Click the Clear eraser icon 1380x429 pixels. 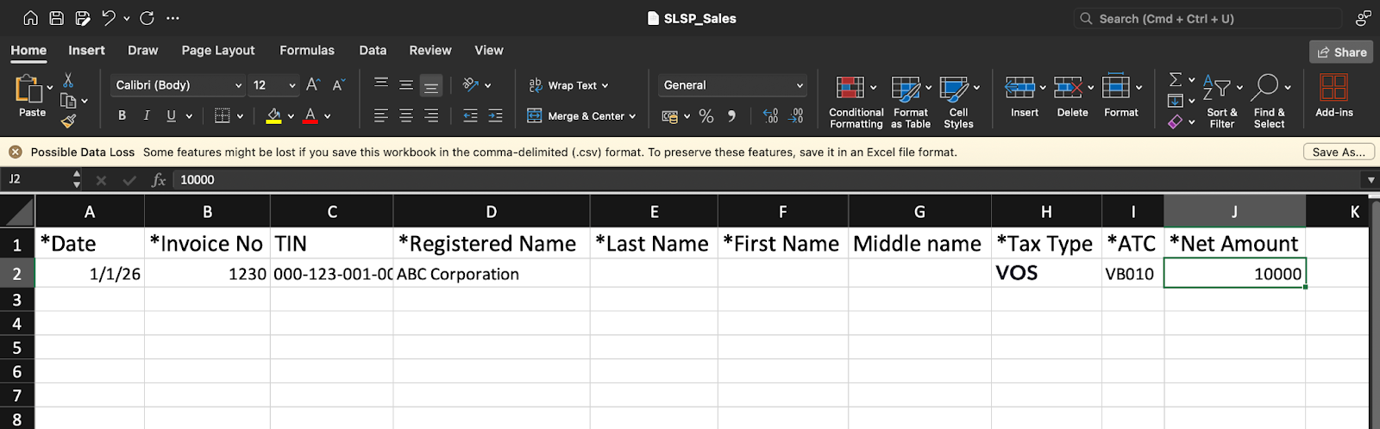click(x=1175, y=122)
